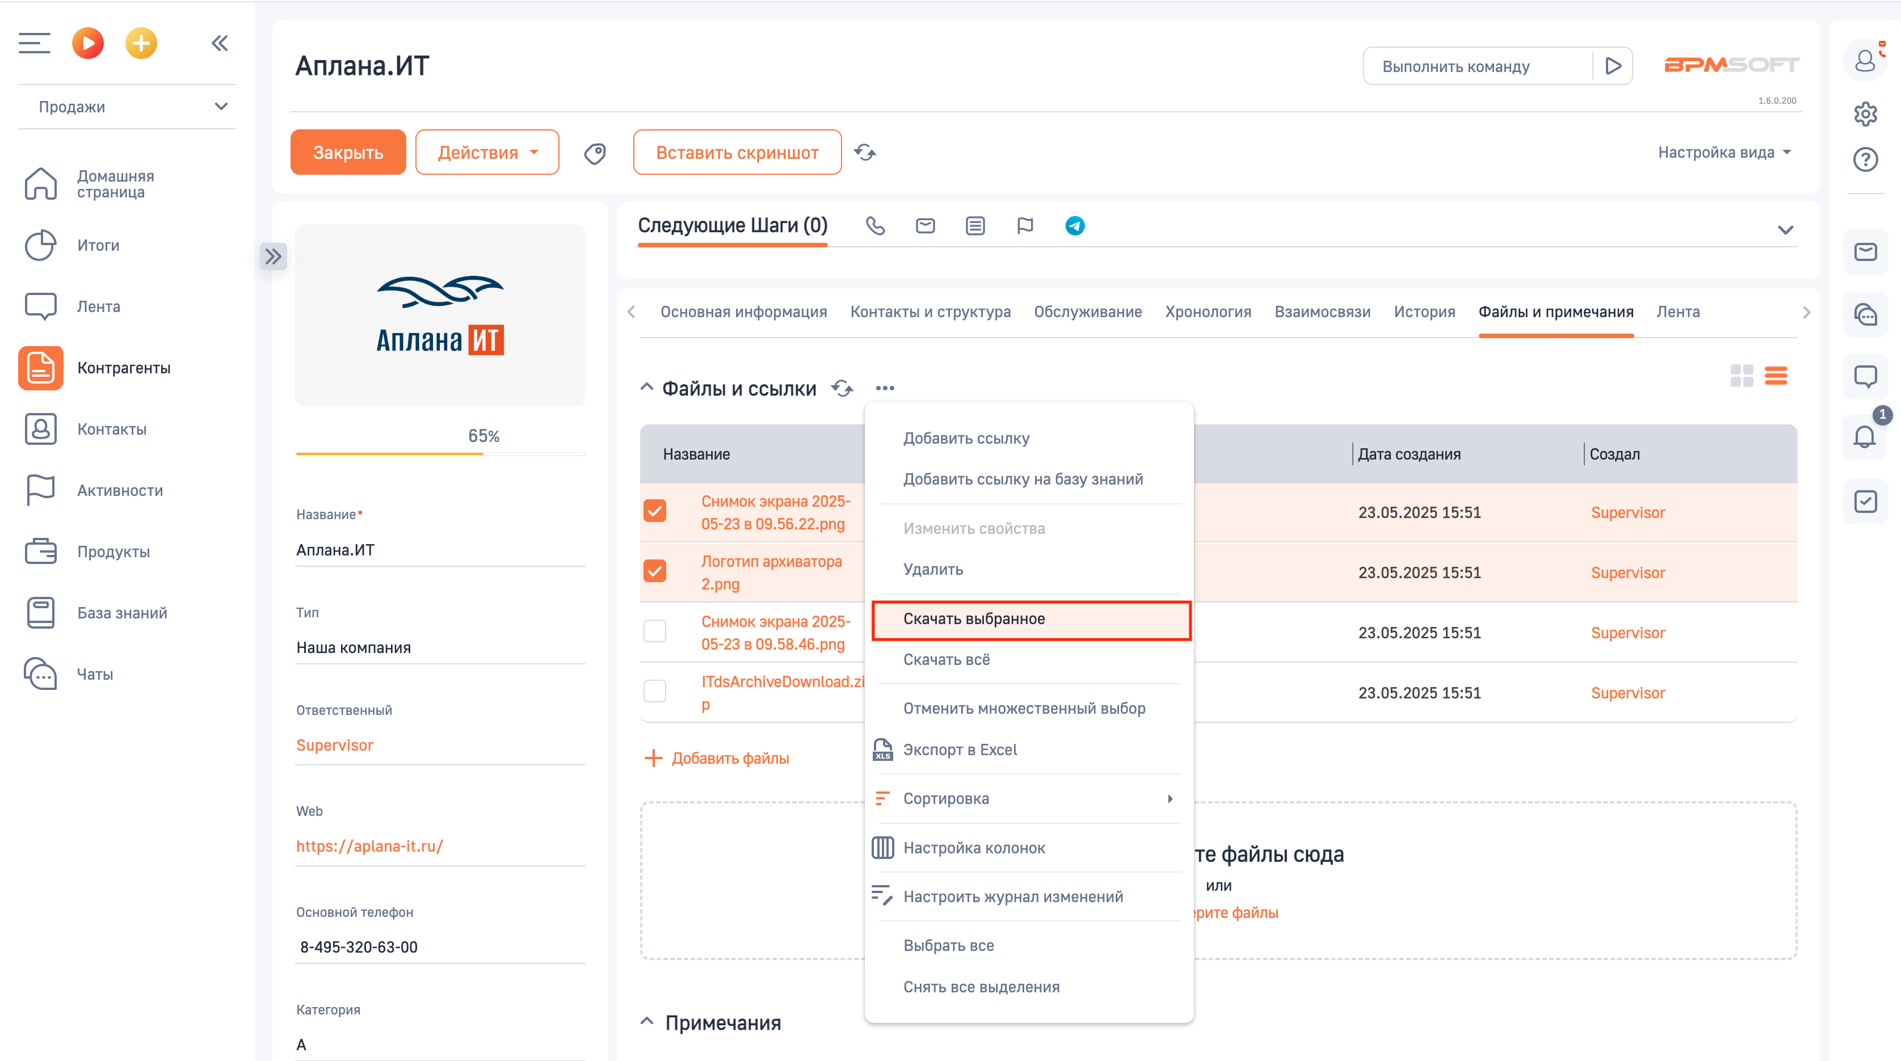Open the three-dot menu of Файлы и ссылки
The image size is (1901, 1061).
tap(885, 388)
